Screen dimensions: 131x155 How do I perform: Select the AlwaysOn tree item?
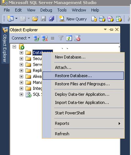(37, 77)
